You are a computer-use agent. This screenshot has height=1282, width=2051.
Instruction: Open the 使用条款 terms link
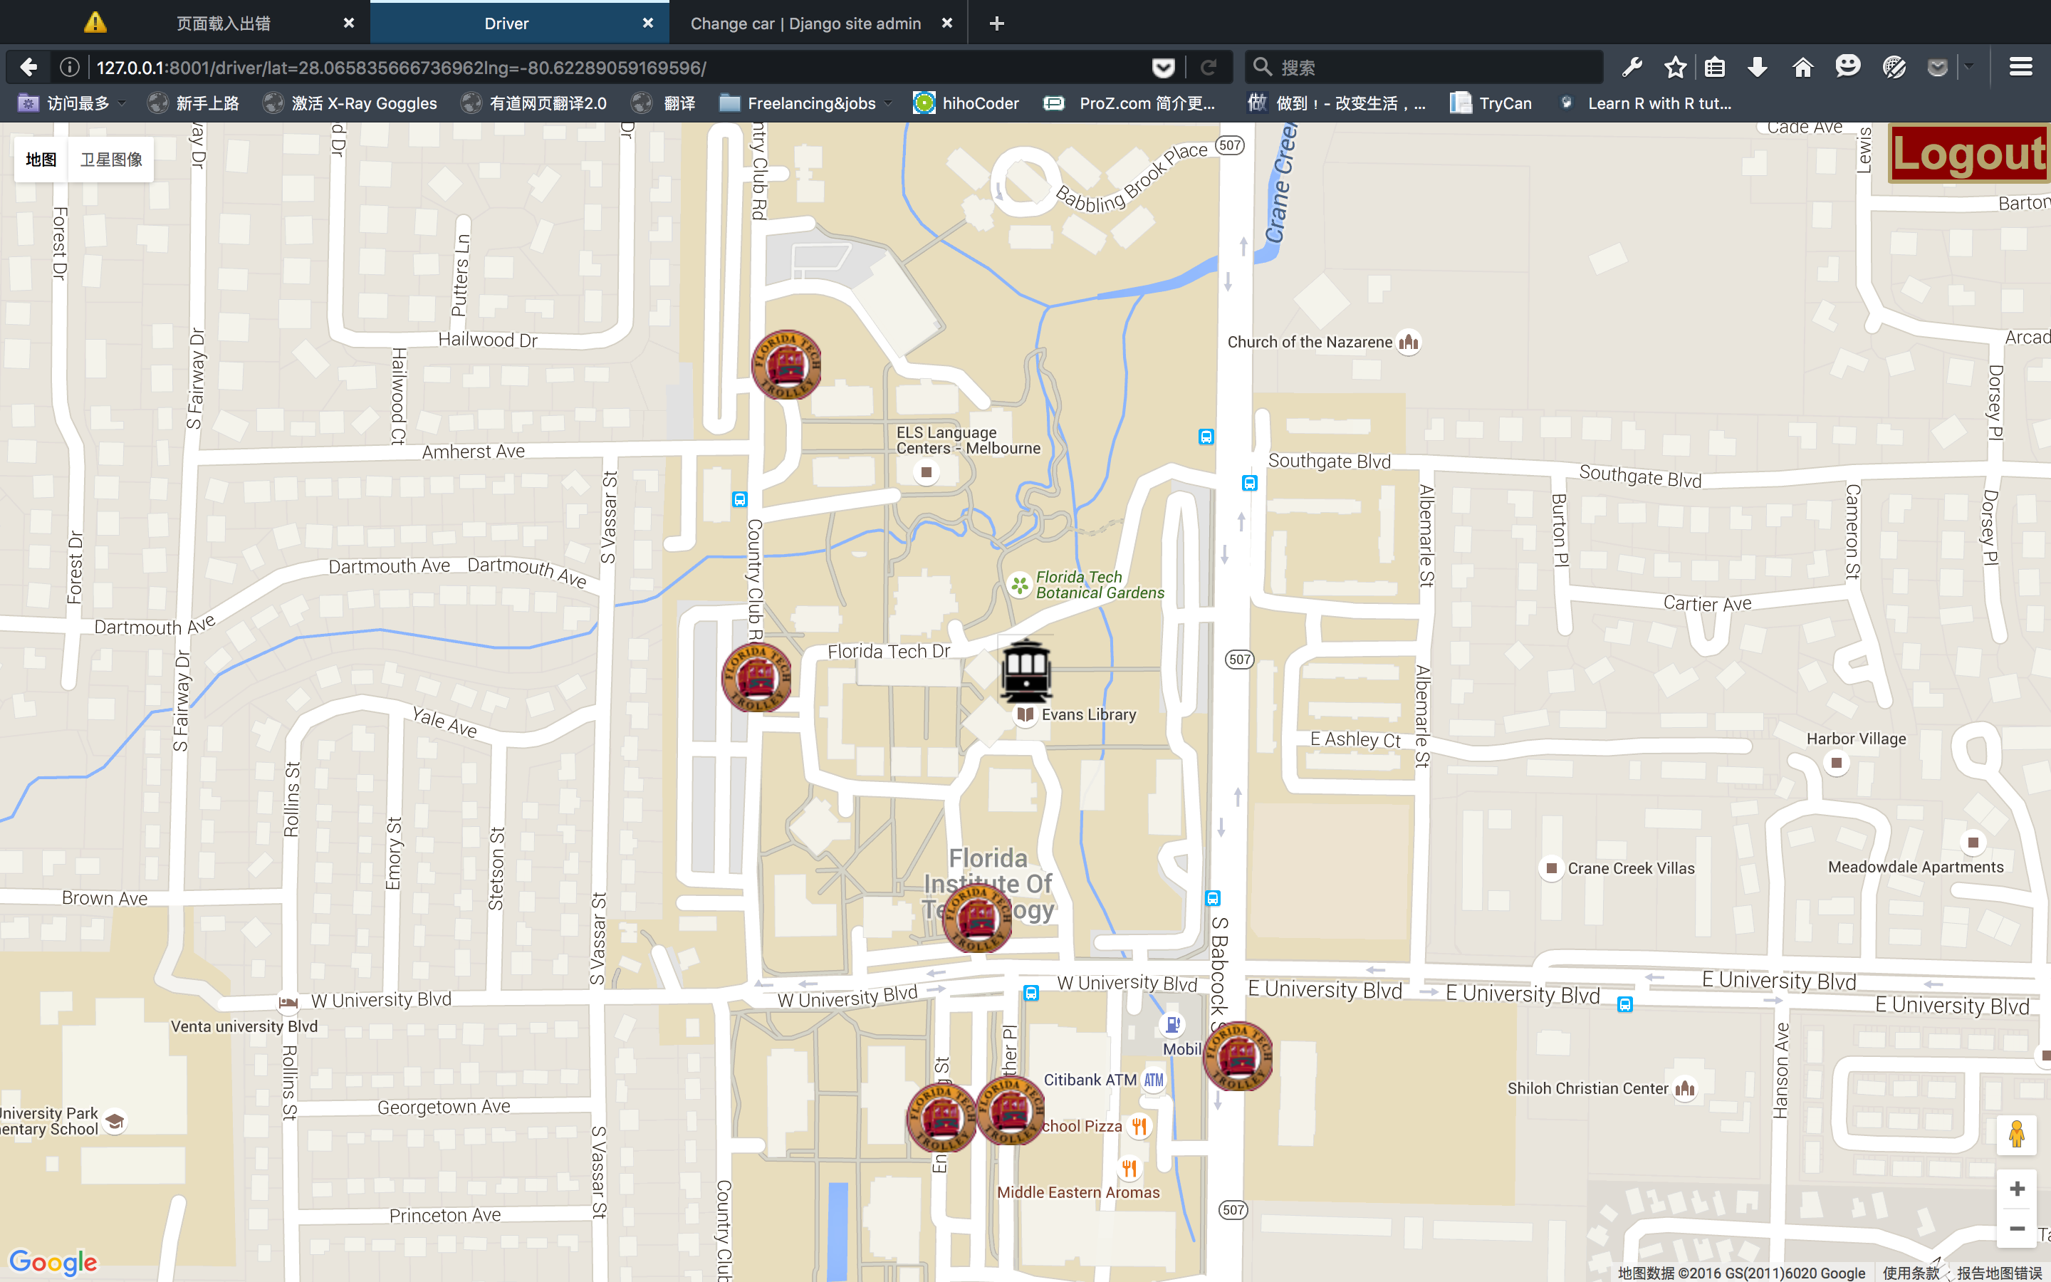[x=1910, y=1272]
